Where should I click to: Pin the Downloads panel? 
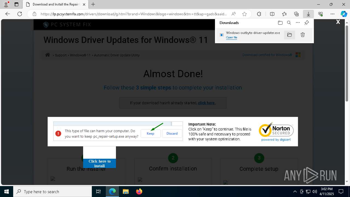[307, 23]
